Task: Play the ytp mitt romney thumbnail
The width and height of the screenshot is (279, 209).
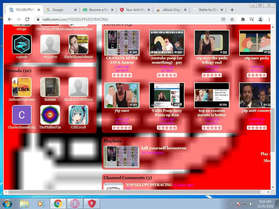Action: pyautogui.click(x=255, y=95)
